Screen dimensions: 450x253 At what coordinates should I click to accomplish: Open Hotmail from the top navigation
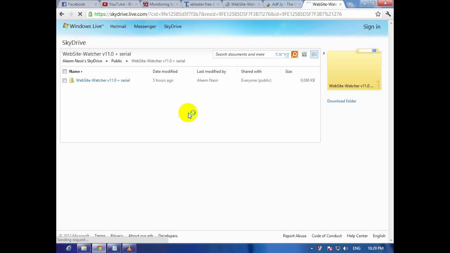point(118,26)
